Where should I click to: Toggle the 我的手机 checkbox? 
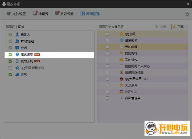click(x=10, y=61)
